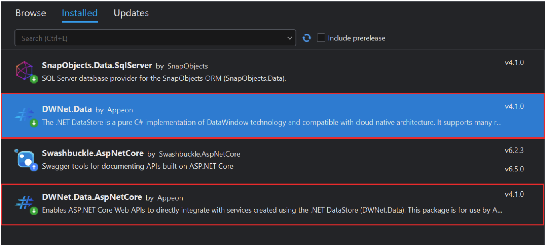Select the DWNet.Data.AspNetCore package title
Screen dimensions: 545x245
[x=92, y=197]
